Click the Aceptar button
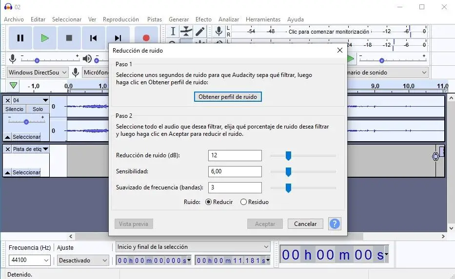The image size is (455, 279). [265, 223]
